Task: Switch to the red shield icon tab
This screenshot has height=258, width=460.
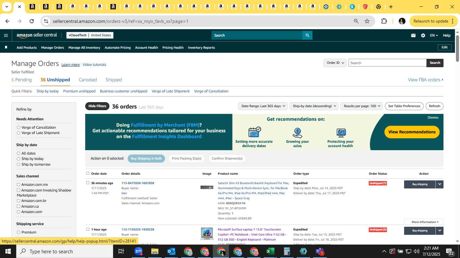Action: [x=365, y=7]
